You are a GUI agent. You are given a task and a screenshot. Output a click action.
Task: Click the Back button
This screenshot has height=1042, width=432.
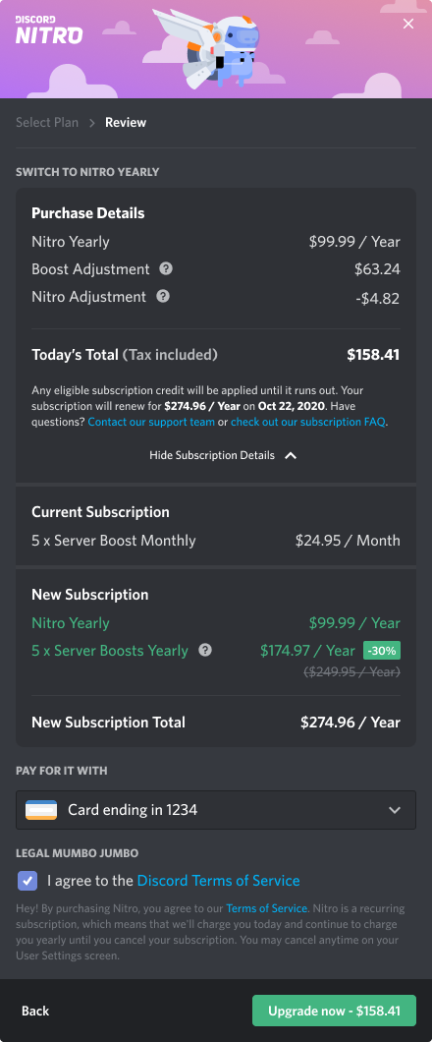pos(35,1011)
